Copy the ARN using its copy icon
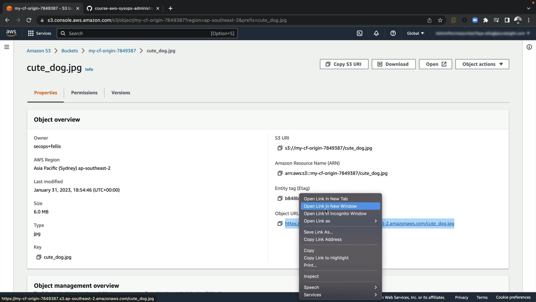This screenshot has width=536, height=302. (280, 173)
